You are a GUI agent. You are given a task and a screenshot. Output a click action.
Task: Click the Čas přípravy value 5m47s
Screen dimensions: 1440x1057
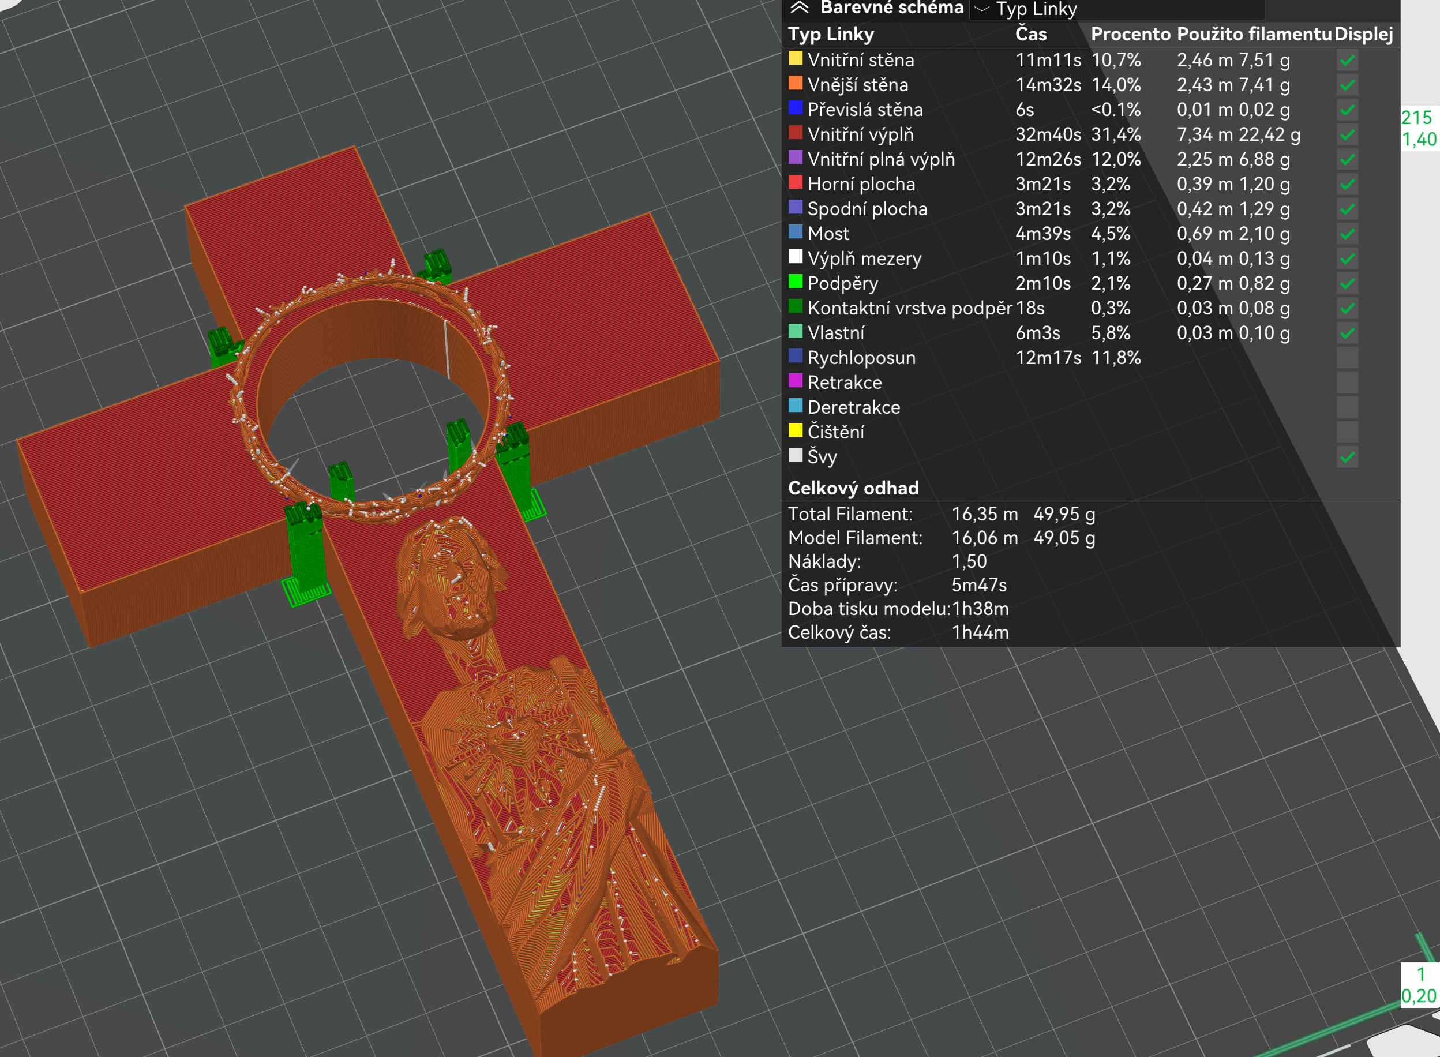point(979,586)
